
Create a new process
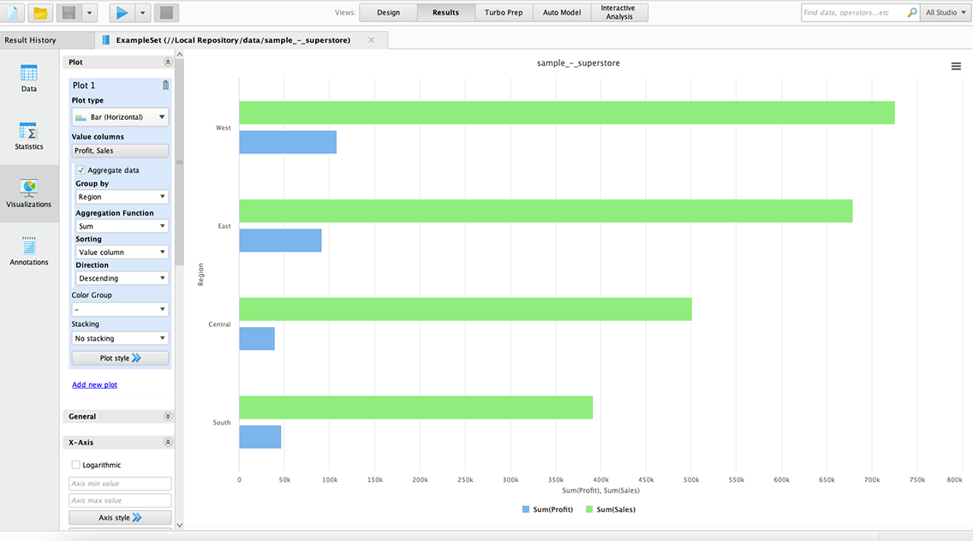click(x=12, y=12)
